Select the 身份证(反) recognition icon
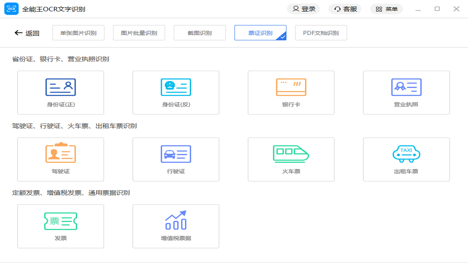The width and height of the screenshot is (468, 263). pos(176,92)
